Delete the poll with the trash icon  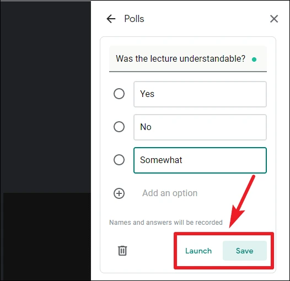pyautogui.click(x=122, y=251)
